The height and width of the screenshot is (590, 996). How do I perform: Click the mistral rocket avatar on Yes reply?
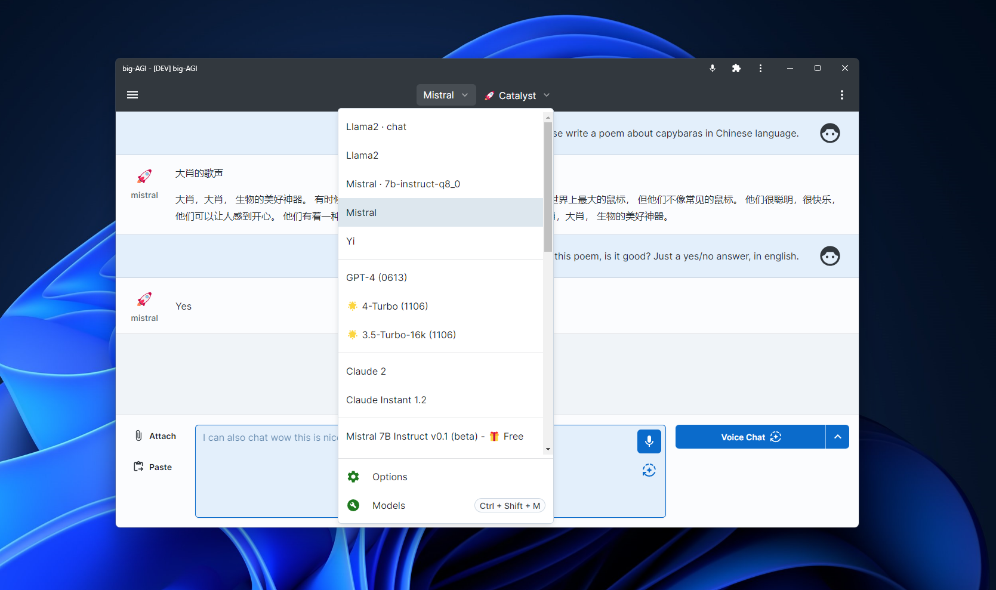(144, 299)
